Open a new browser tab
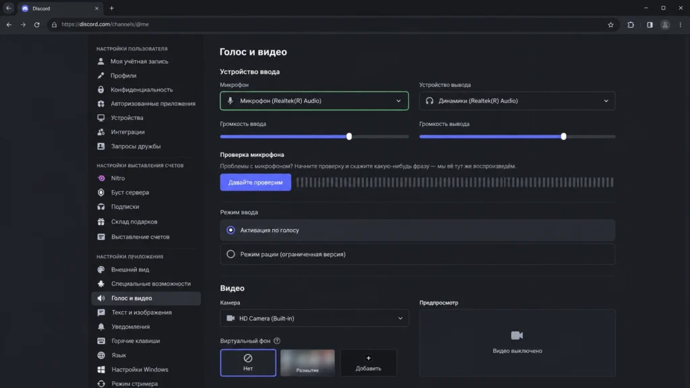690x388 pixels. coord(111,8)
